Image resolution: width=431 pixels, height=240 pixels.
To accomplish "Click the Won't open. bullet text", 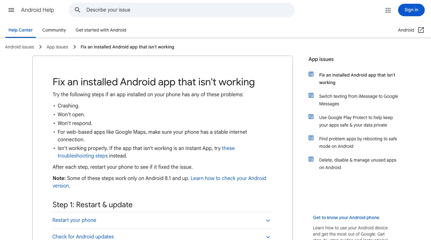I will point(71,114).
